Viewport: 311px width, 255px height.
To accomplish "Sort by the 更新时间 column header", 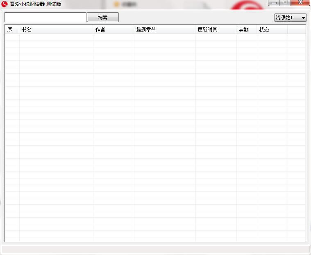I will [x=216, y=29].
